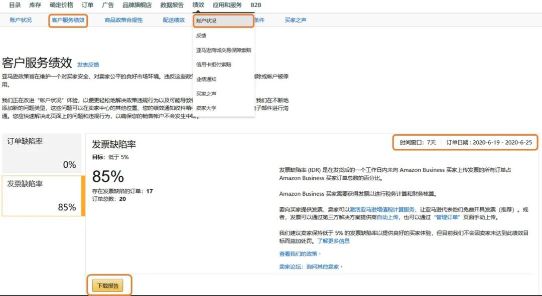This screenshot has height=296, width=542.
Task: Select 反馈 from the dropdown menu
Action: pyautogui.click(x=201, y=35)
